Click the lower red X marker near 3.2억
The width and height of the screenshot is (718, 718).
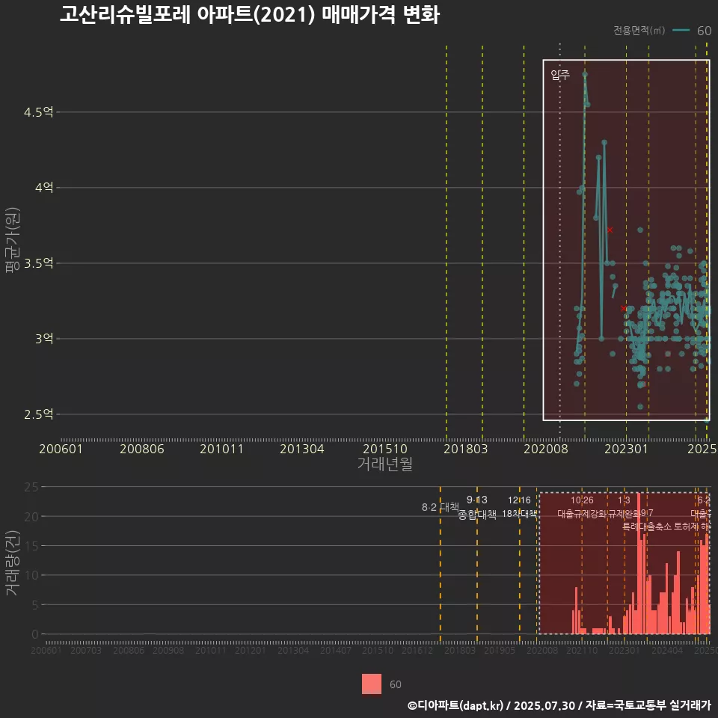tap(623, 308)
